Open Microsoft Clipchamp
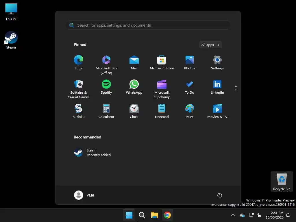296x222 pixels. (162, 89)
